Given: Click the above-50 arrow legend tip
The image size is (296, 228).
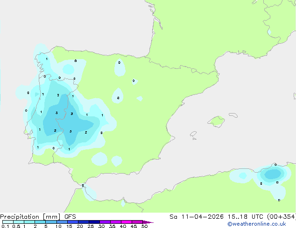Looking at the screenshot, I should coord(148,222).
